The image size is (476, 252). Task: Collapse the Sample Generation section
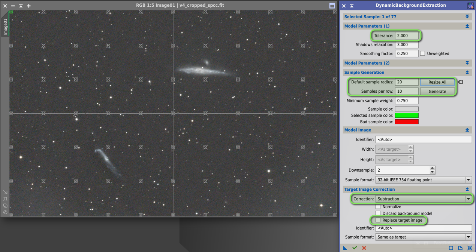click(x=467, y=73)
